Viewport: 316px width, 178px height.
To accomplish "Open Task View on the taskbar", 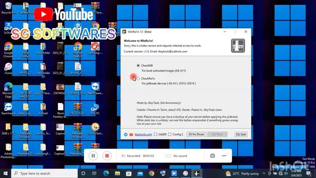I will tap(94, 174).
